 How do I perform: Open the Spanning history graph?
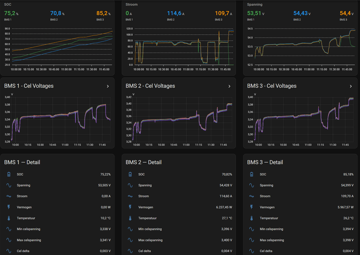(x=301, y=49)
